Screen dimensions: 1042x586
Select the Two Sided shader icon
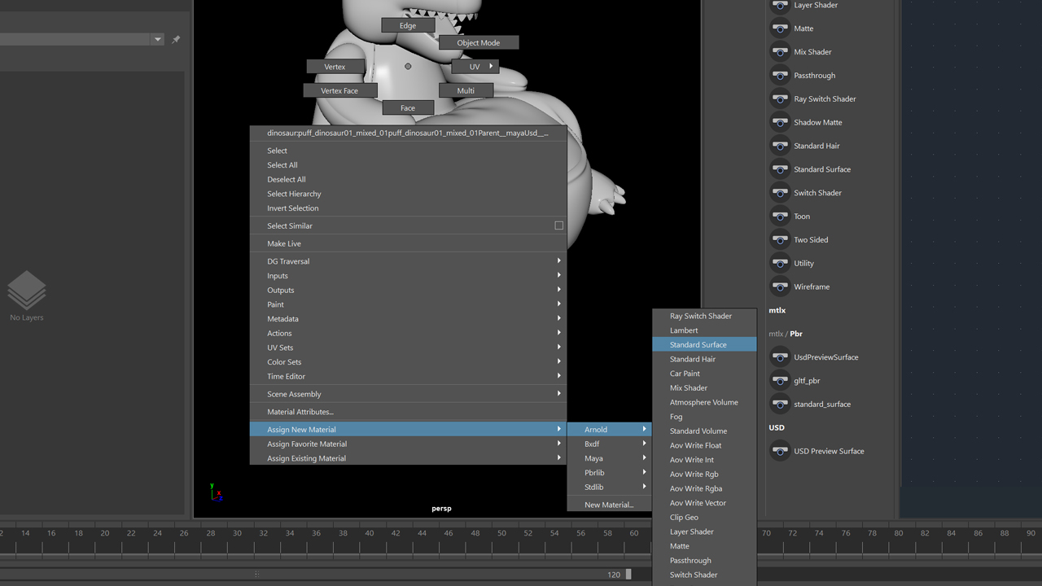pos(780,240)
